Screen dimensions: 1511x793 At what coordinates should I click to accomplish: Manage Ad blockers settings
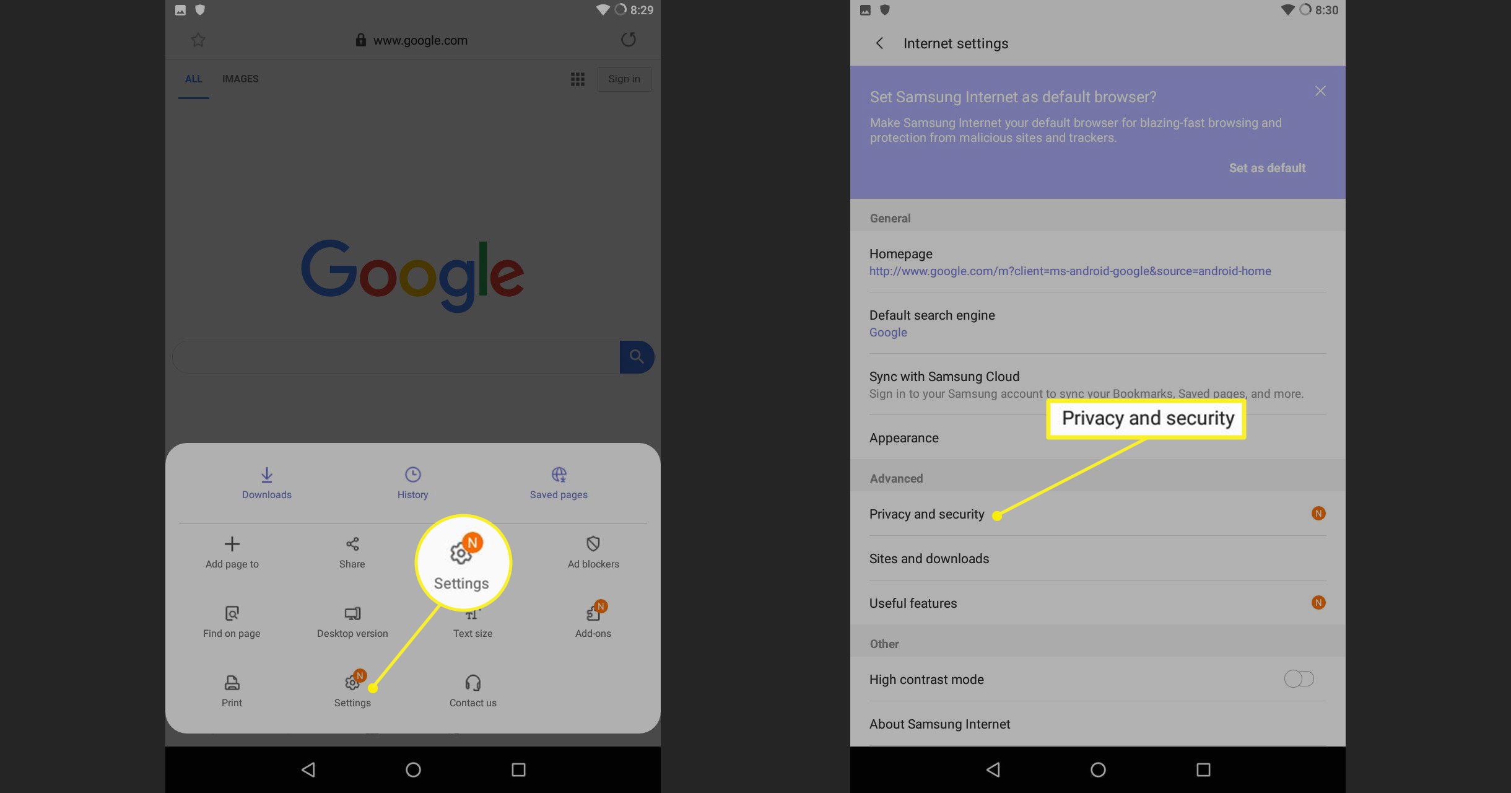[593, 551]
